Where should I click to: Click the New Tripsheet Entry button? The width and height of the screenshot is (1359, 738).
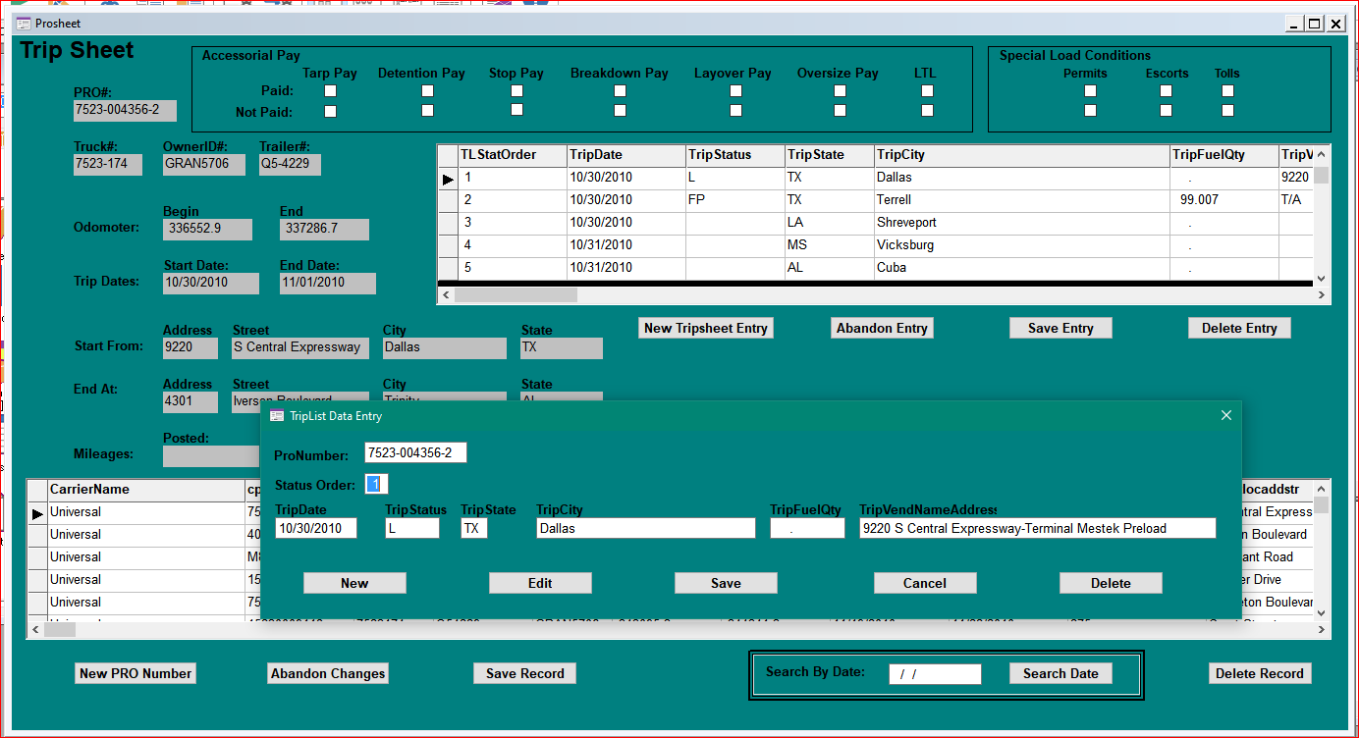(x=705, y=328)
